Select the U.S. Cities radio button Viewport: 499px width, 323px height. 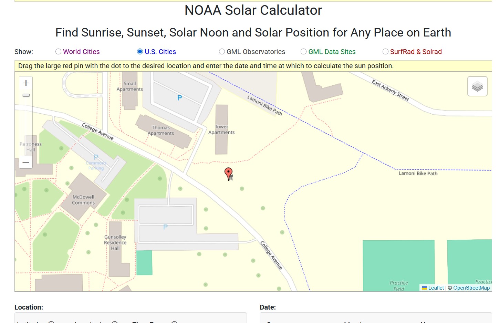(x=140, y=52)
